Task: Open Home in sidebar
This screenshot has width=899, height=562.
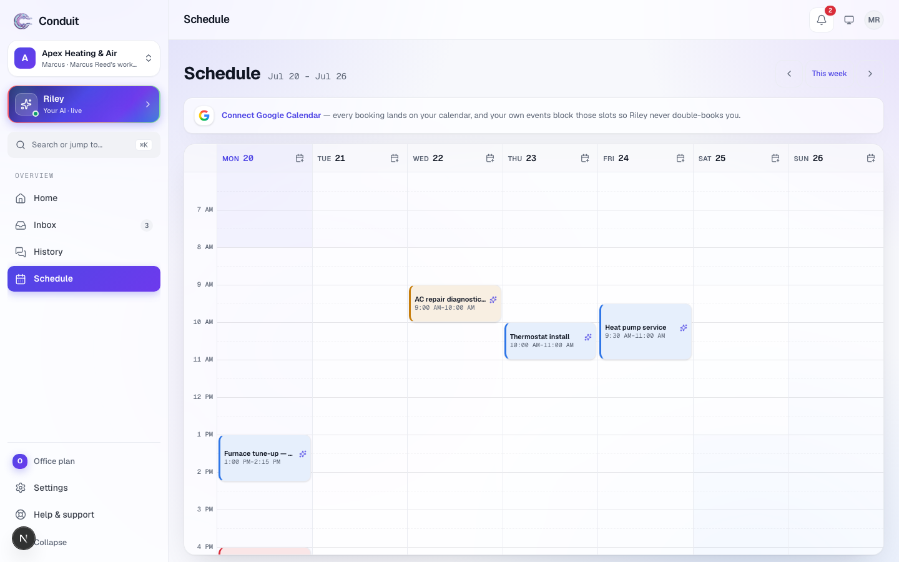Action: (x=84, y=198)
